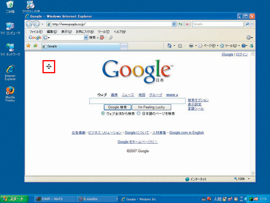This screenshot has height=203, width=270.
Task: Open Recycle Bin desktop icon
Action: pyautogui.click(x=10, y=7)
